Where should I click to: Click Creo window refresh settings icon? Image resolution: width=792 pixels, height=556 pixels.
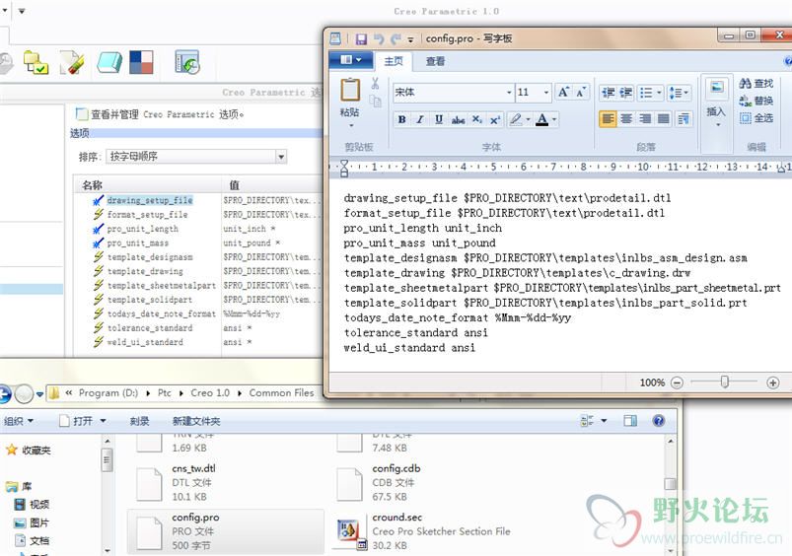click(x=186, y=63)
